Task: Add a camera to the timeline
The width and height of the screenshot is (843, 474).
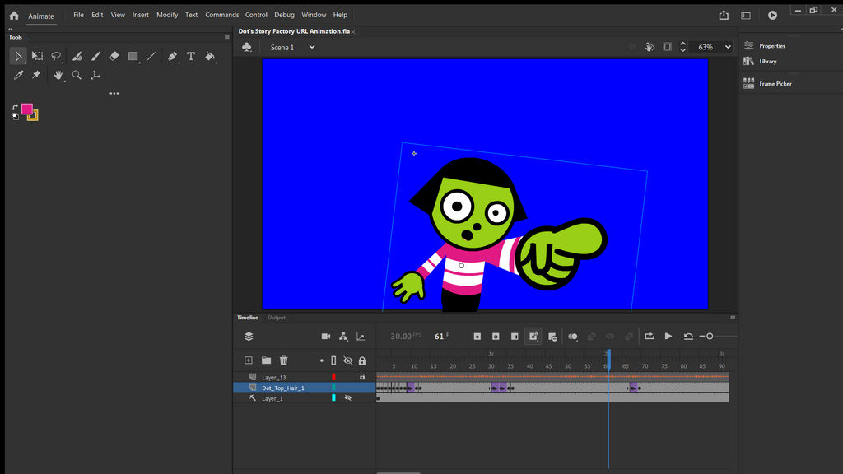Action: [x=326, y=335]
